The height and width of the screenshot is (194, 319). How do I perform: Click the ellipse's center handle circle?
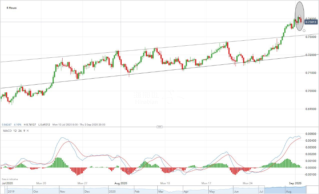300,17
